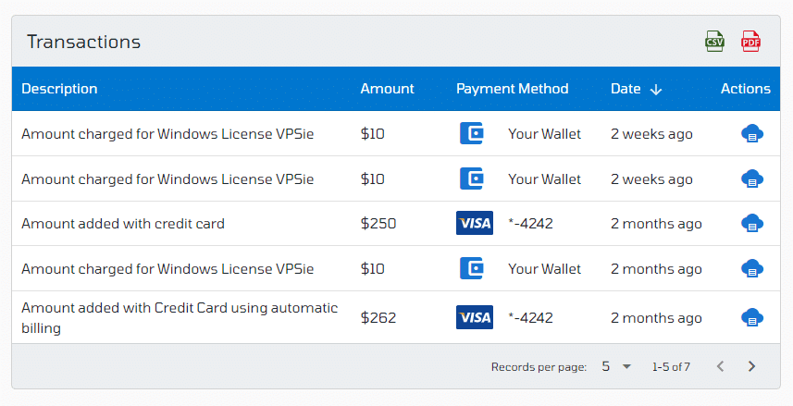793x406 pixels.
Task: Go to previous page of transactions
Action: 720,366
